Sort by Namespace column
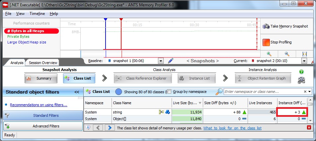The width and height of the screenshot is (316, 141). tap(98, 103)
